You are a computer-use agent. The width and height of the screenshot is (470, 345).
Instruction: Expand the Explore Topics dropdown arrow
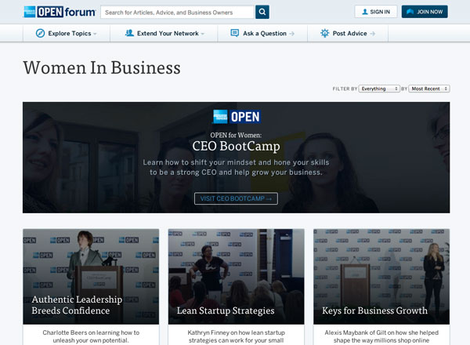tap(95, 34)
